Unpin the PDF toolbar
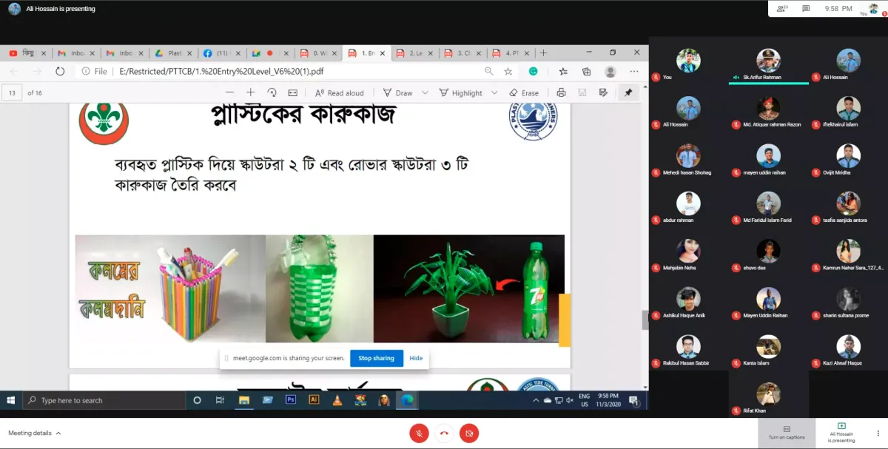888x449 pixels. coord(628,92)
